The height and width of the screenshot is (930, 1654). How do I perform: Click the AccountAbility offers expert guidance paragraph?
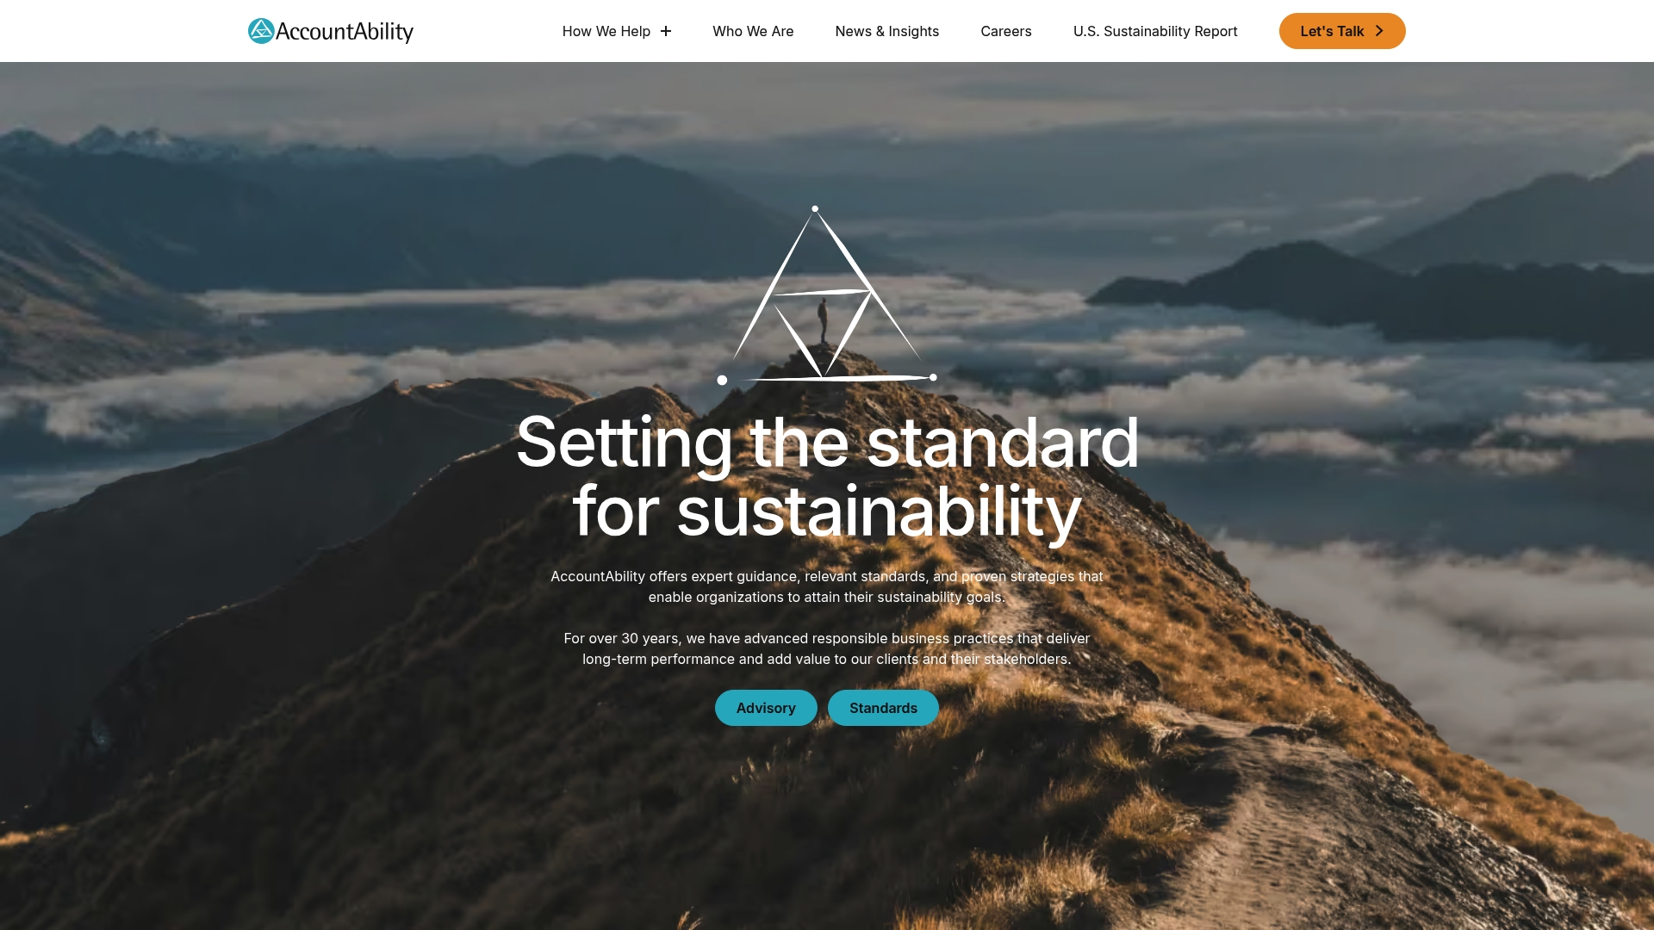827,586
